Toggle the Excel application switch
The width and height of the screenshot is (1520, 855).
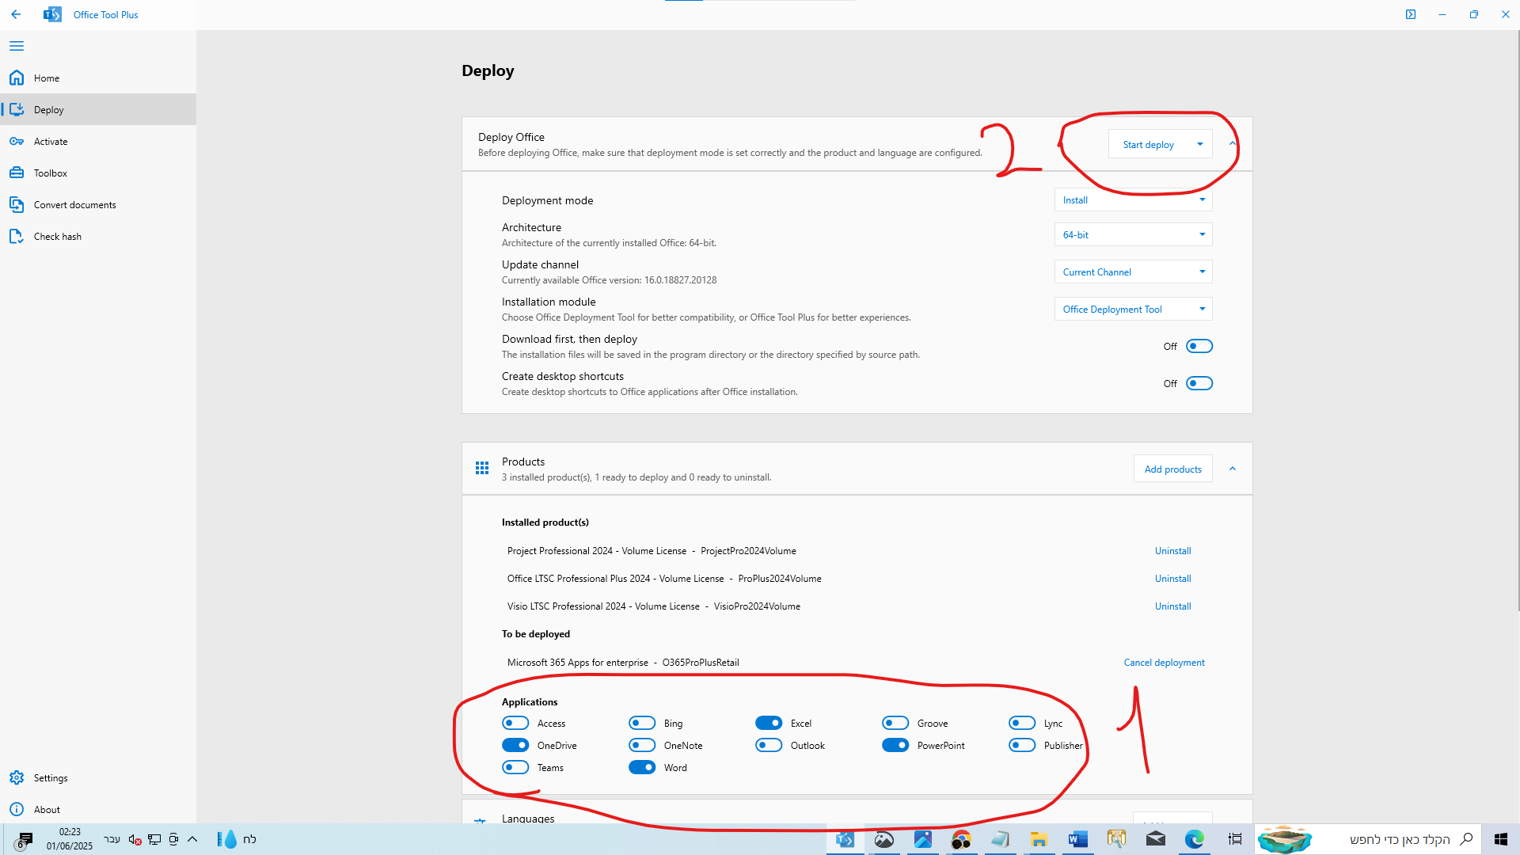769,723
